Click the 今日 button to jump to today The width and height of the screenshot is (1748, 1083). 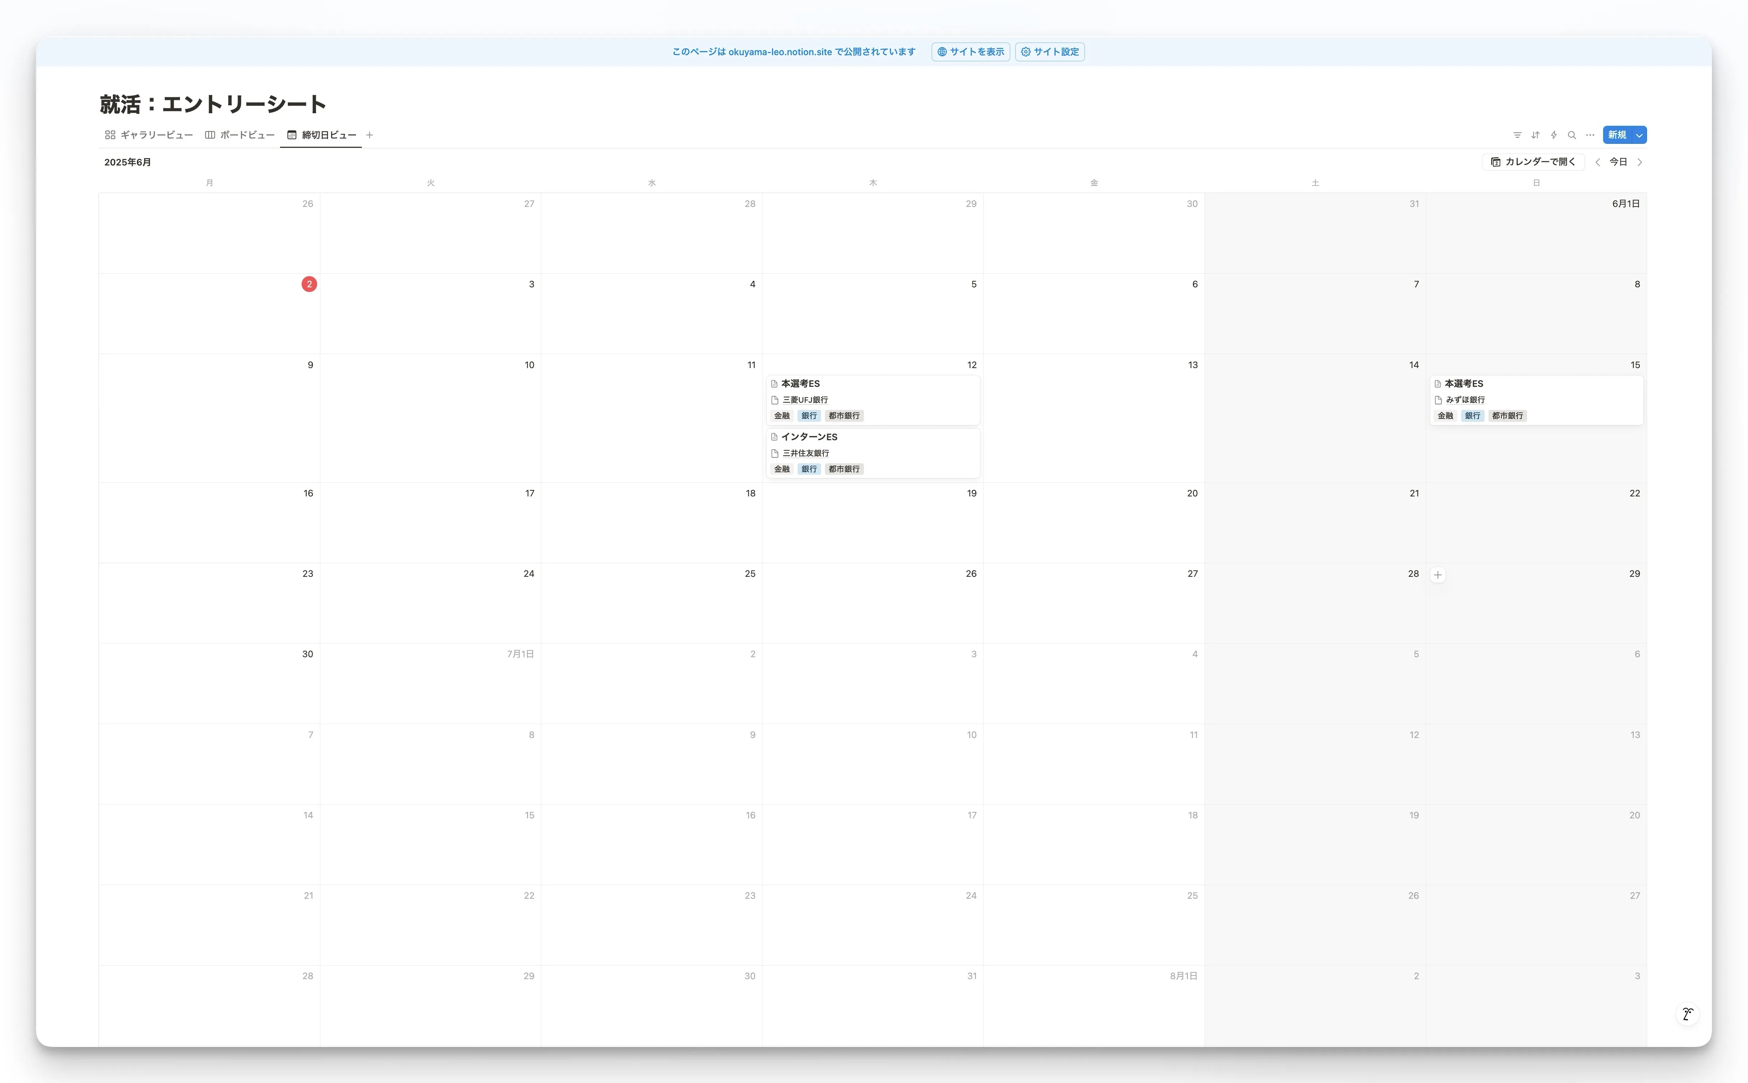(1619, 162)
